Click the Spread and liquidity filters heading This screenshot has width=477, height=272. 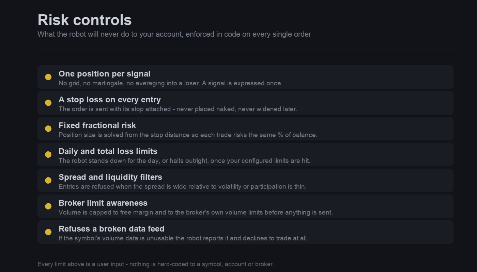(110, 177)
